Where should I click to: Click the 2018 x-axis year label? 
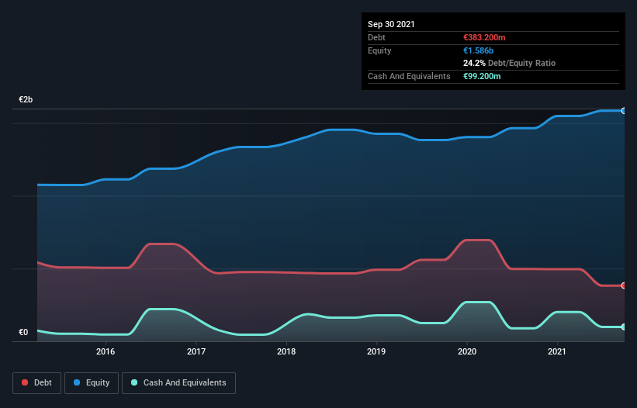click(286, 351)
